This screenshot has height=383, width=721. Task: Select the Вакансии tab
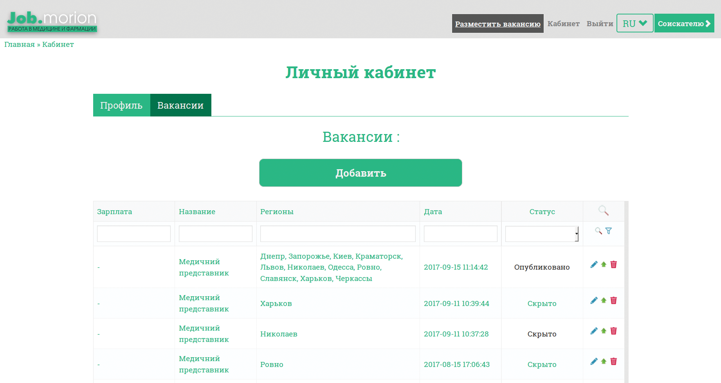coord(180,105)
